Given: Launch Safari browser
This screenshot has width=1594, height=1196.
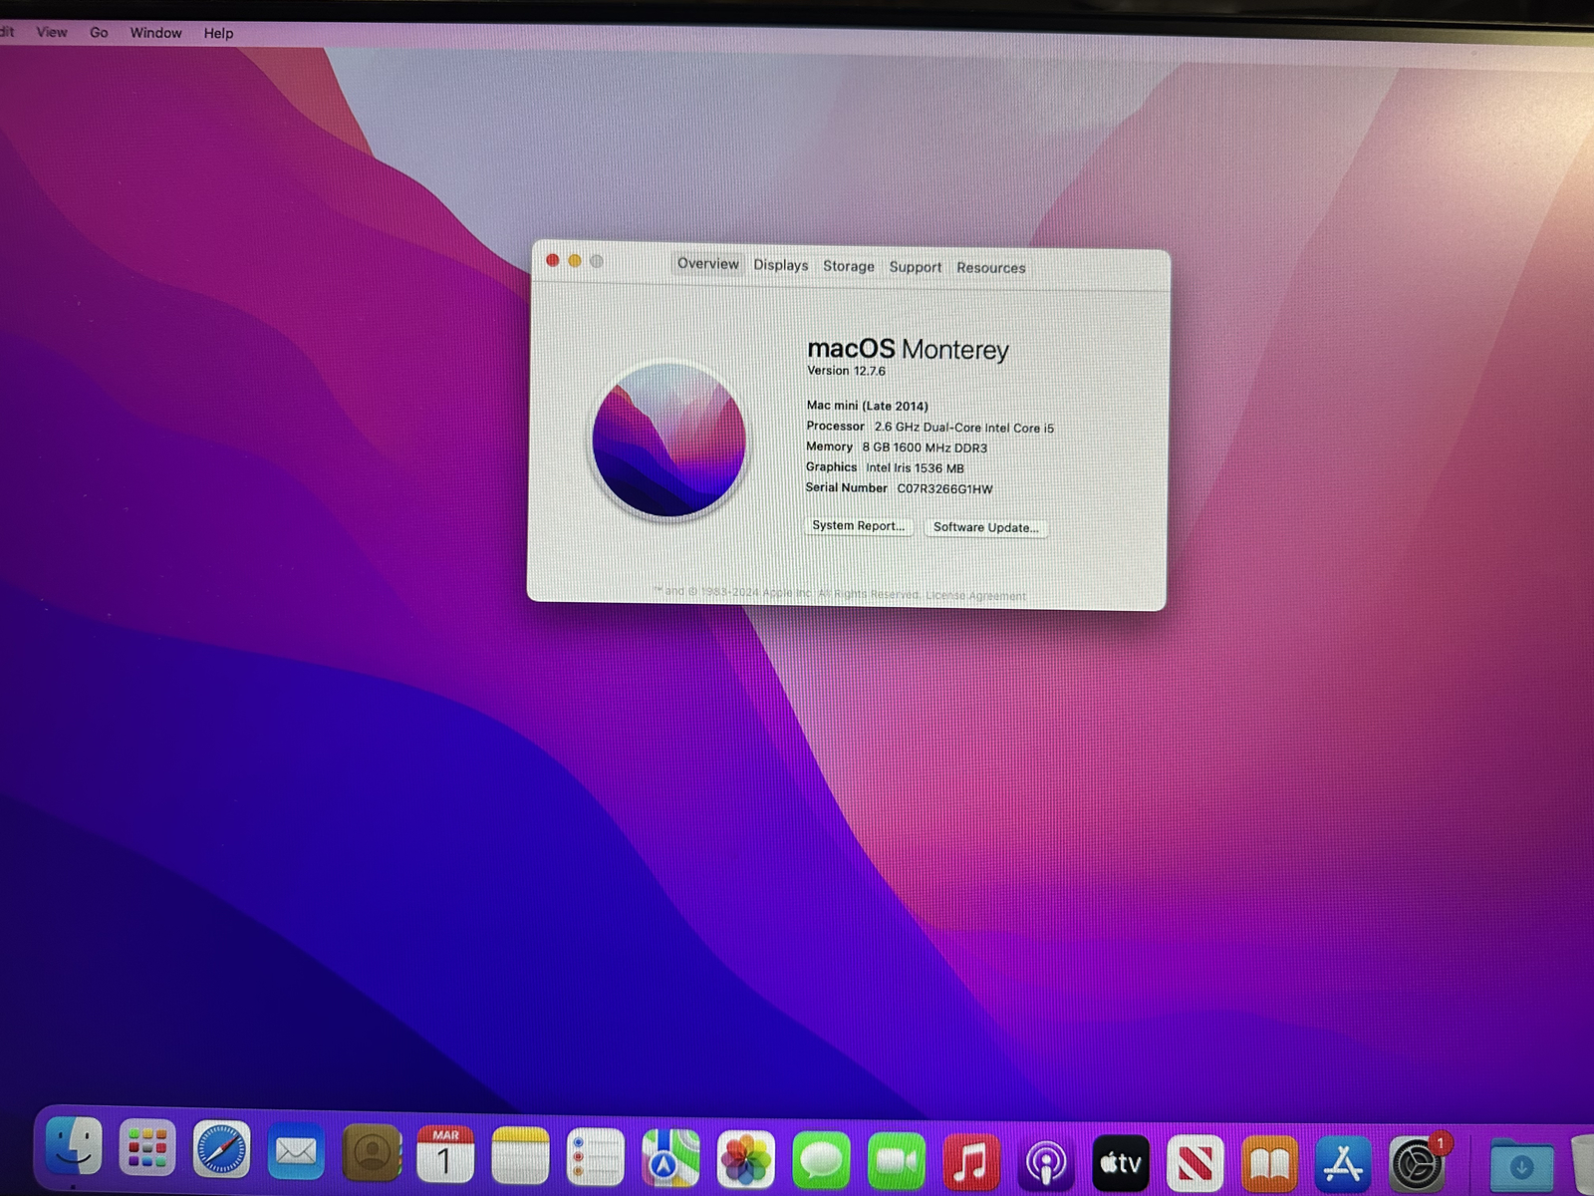Looking at the screenshot, I should [x=221, y=1149].
